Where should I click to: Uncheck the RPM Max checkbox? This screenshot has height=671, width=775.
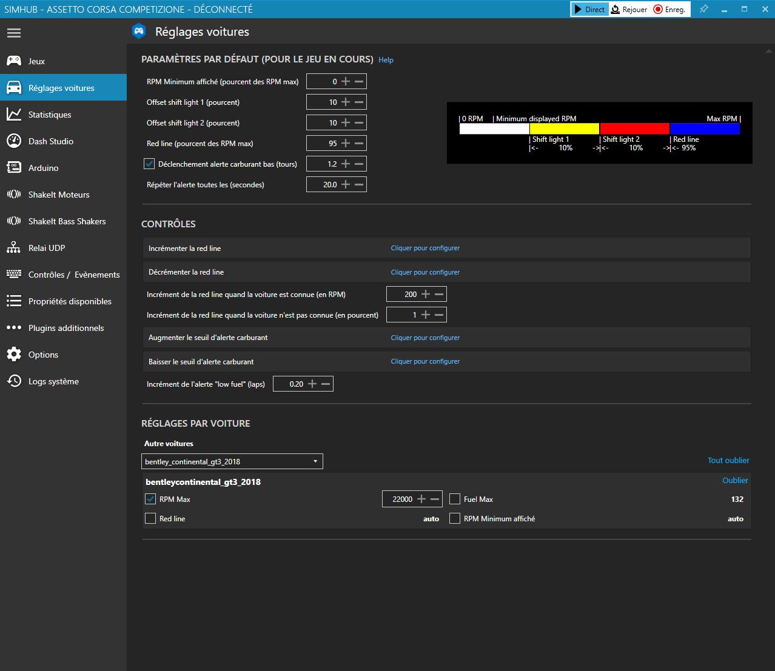(150, 499)
